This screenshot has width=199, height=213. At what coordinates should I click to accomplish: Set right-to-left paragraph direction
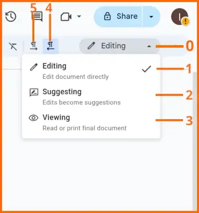tap(50, 46)
